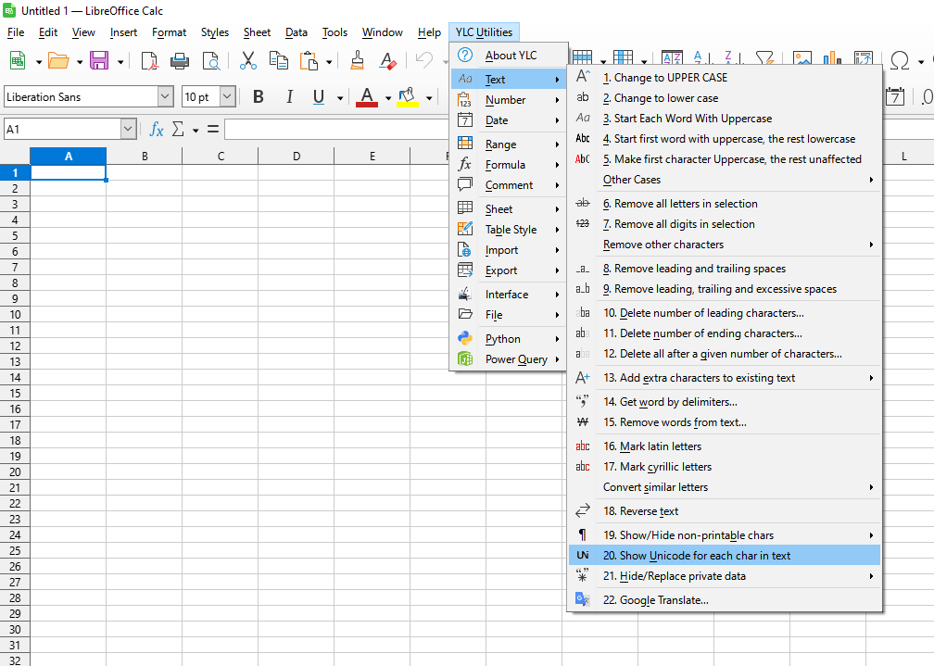The height and width of the screenshot is (666, 934).
Task: Expand the Name Box dropdown showing A1
Action: 128,130
